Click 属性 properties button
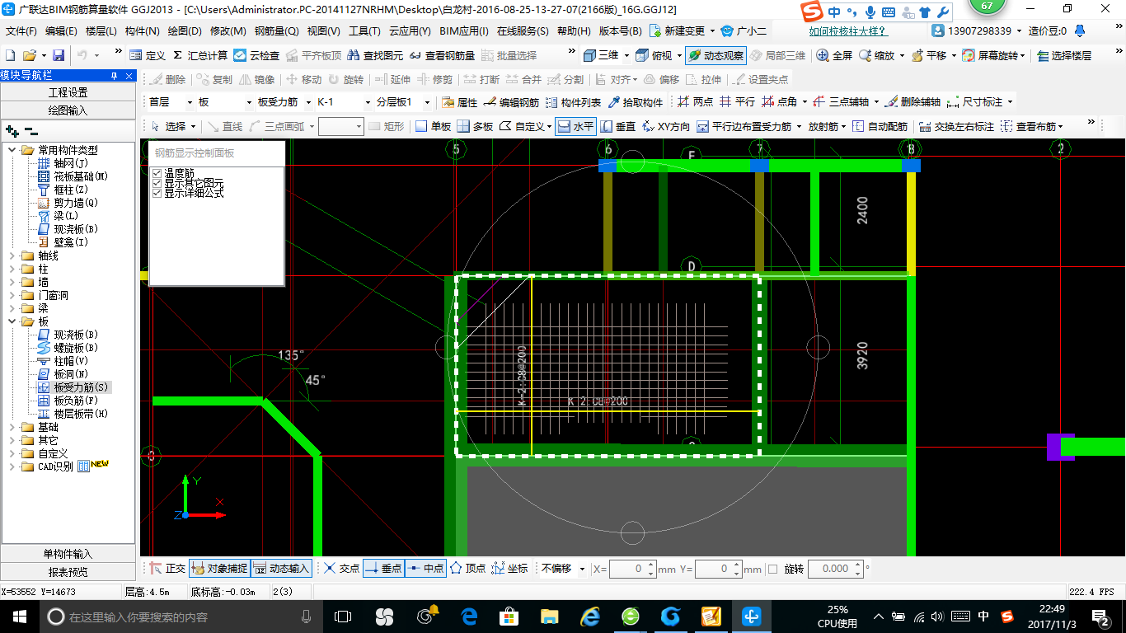The height and width of the screenshot is (633, 1126). click(459, 102)
